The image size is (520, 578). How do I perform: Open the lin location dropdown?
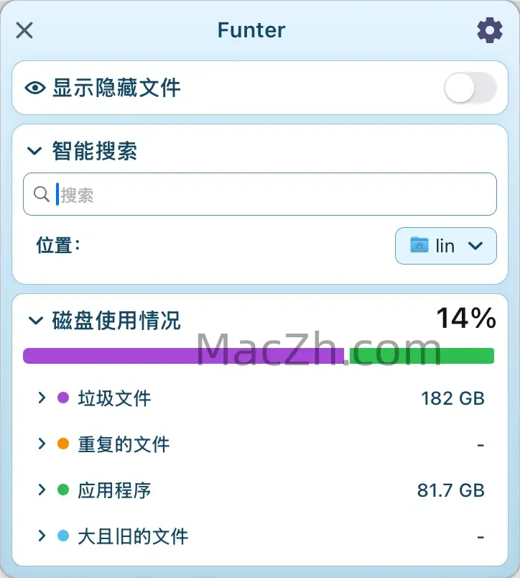click(445, 246)
